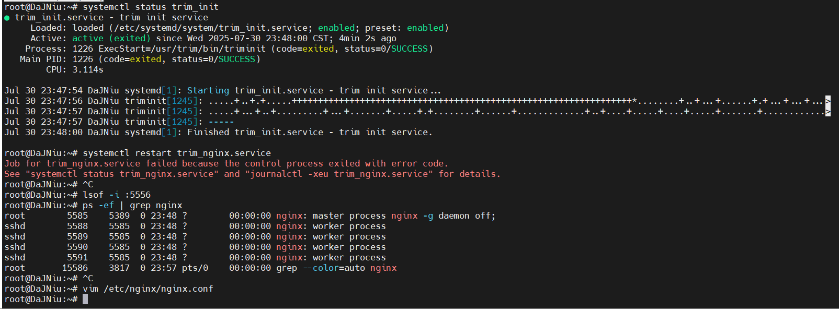Click the nginx master process PID 5585
Viewport: 839px width, 311px height.
77,216
